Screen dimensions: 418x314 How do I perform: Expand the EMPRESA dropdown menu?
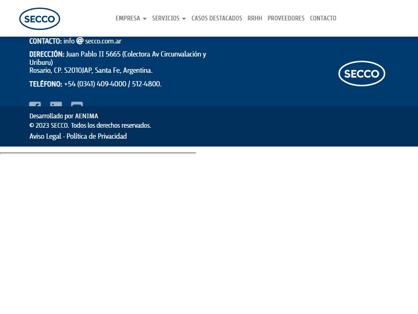(x=131, y=18)
